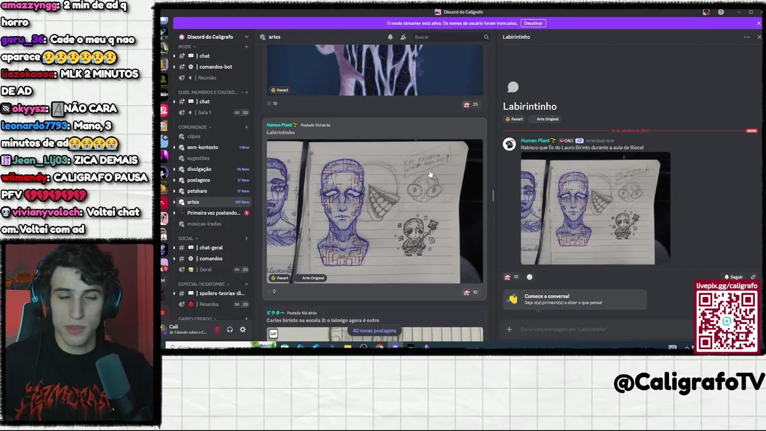Screen dimensions: 766x431
Task: Click Desativar in the streamer mode banner
Action: [533, 23]
